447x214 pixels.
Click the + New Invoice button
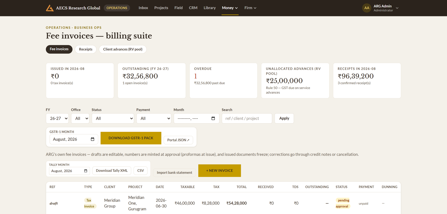(220, 171)
